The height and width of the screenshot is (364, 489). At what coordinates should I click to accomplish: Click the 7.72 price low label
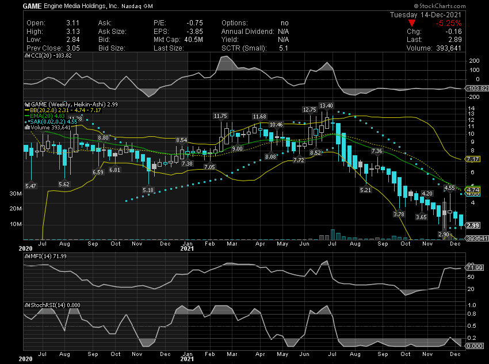pyautogui.click(x=299, y=160)
